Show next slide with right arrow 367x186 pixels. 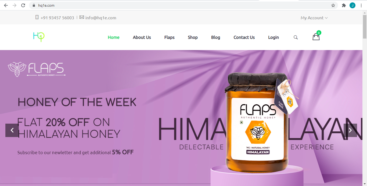350,130
